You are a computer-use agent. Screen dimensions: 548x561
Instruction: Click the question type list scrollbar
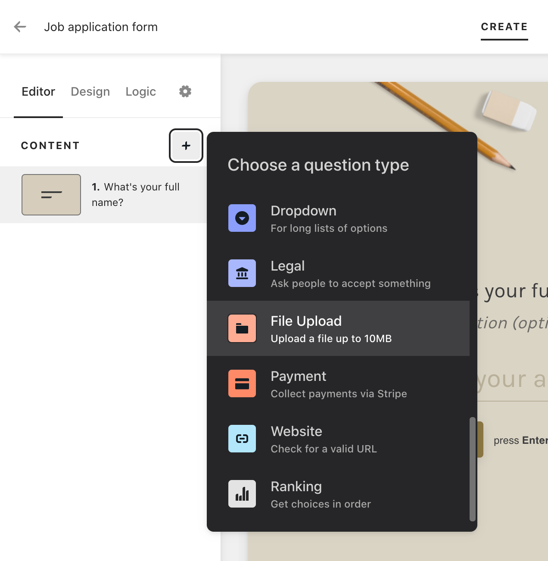pyautogui.click(x=472, y=469)
